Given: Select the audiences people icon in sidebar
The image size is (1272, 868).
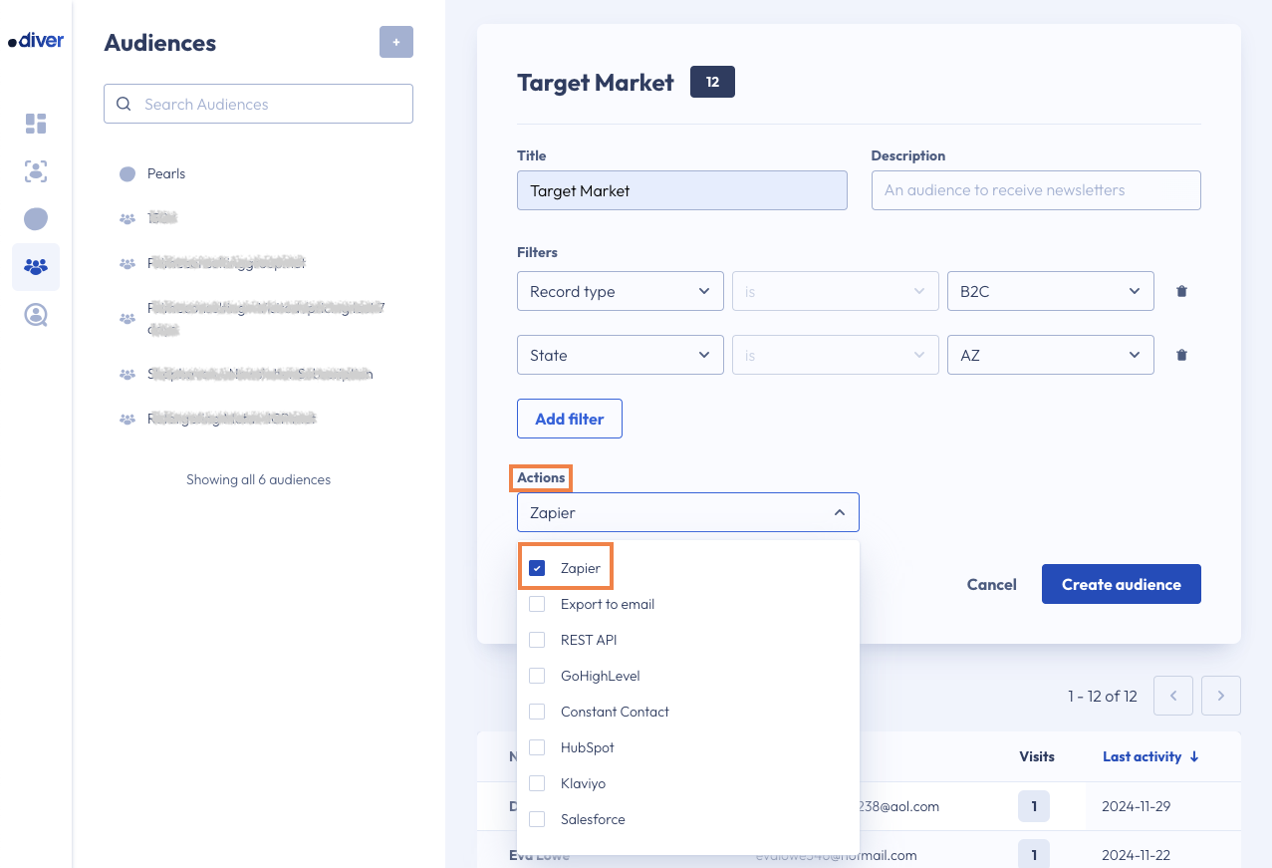Looking at the screenshot, I should (36, 267).
